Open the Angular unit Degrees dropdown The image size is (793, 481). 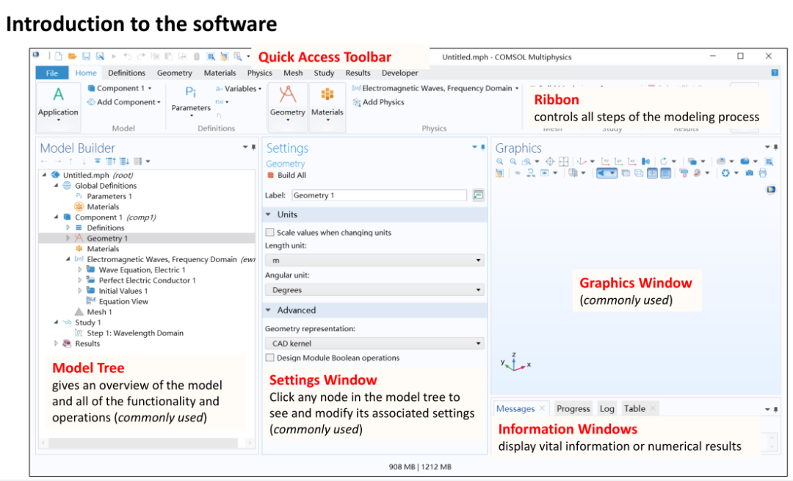[374, 290]
